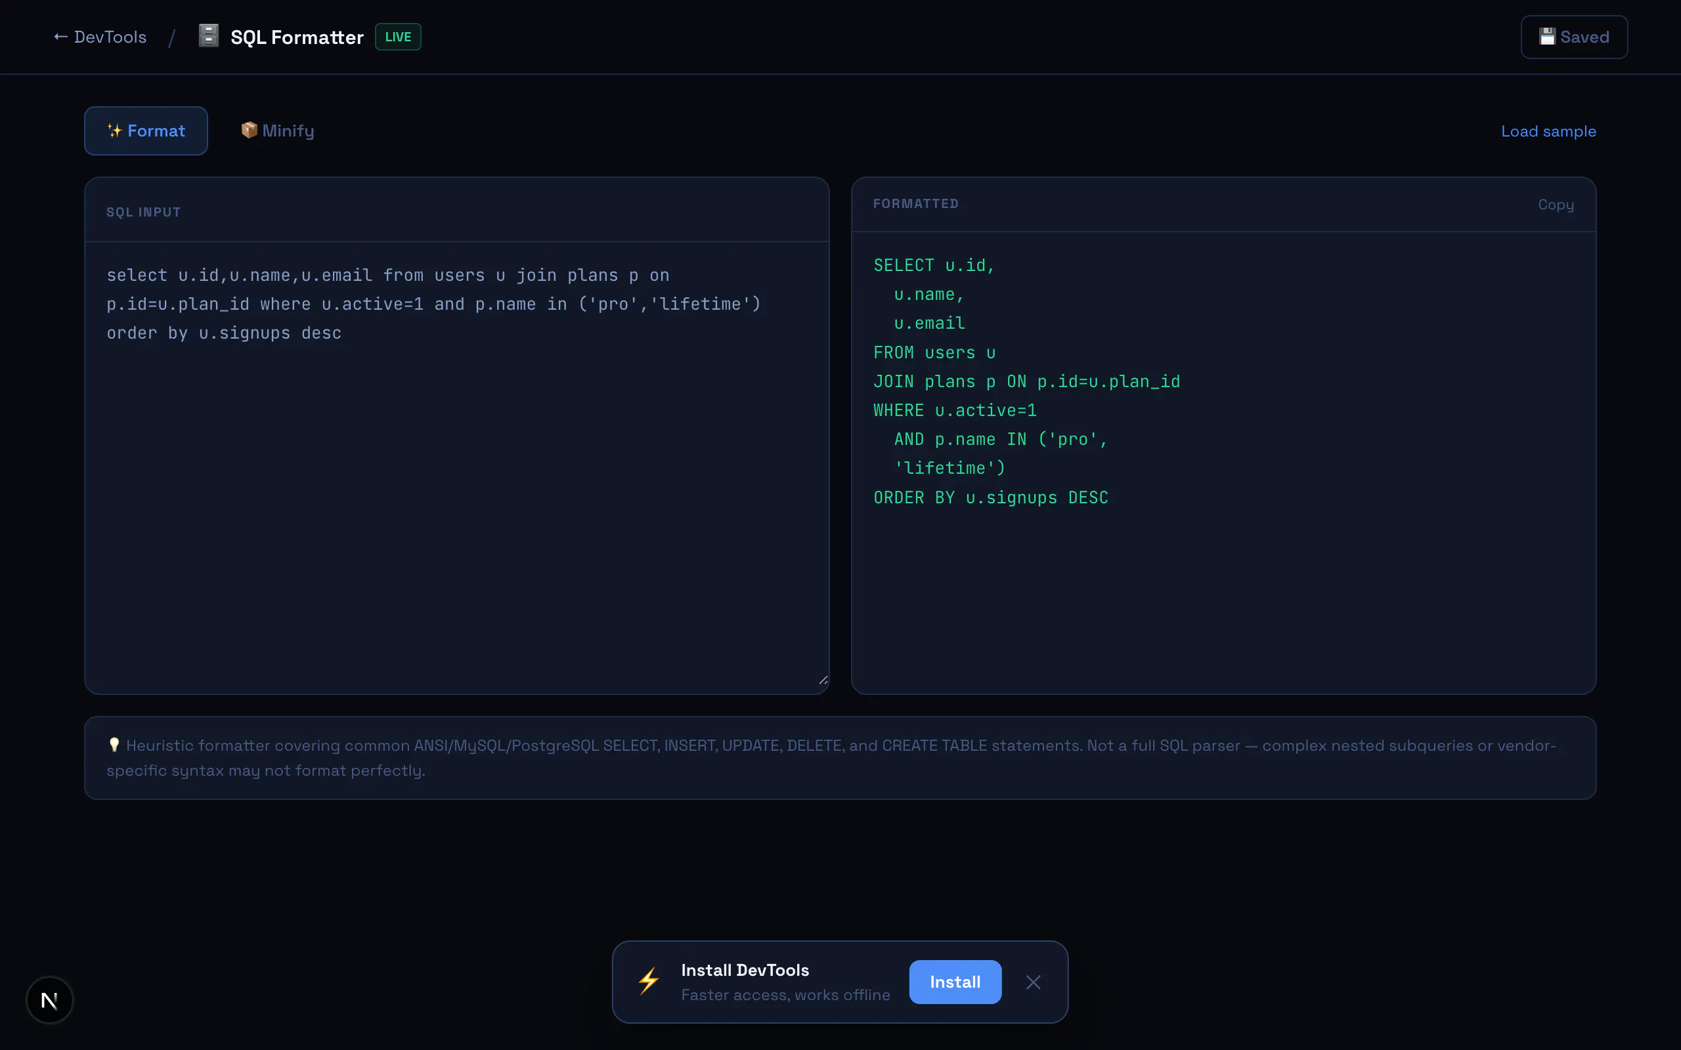Switch to the Minify mode tab
Viewport: 1681px width, 1050px height.
[x=277, y=131]
